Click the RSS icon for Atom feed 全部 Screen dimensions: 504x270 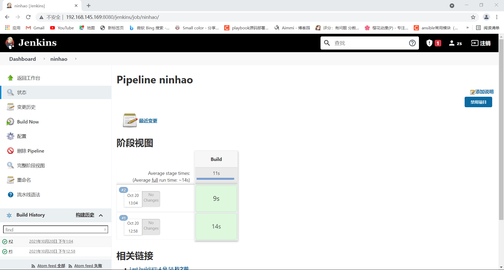point(33,266)
